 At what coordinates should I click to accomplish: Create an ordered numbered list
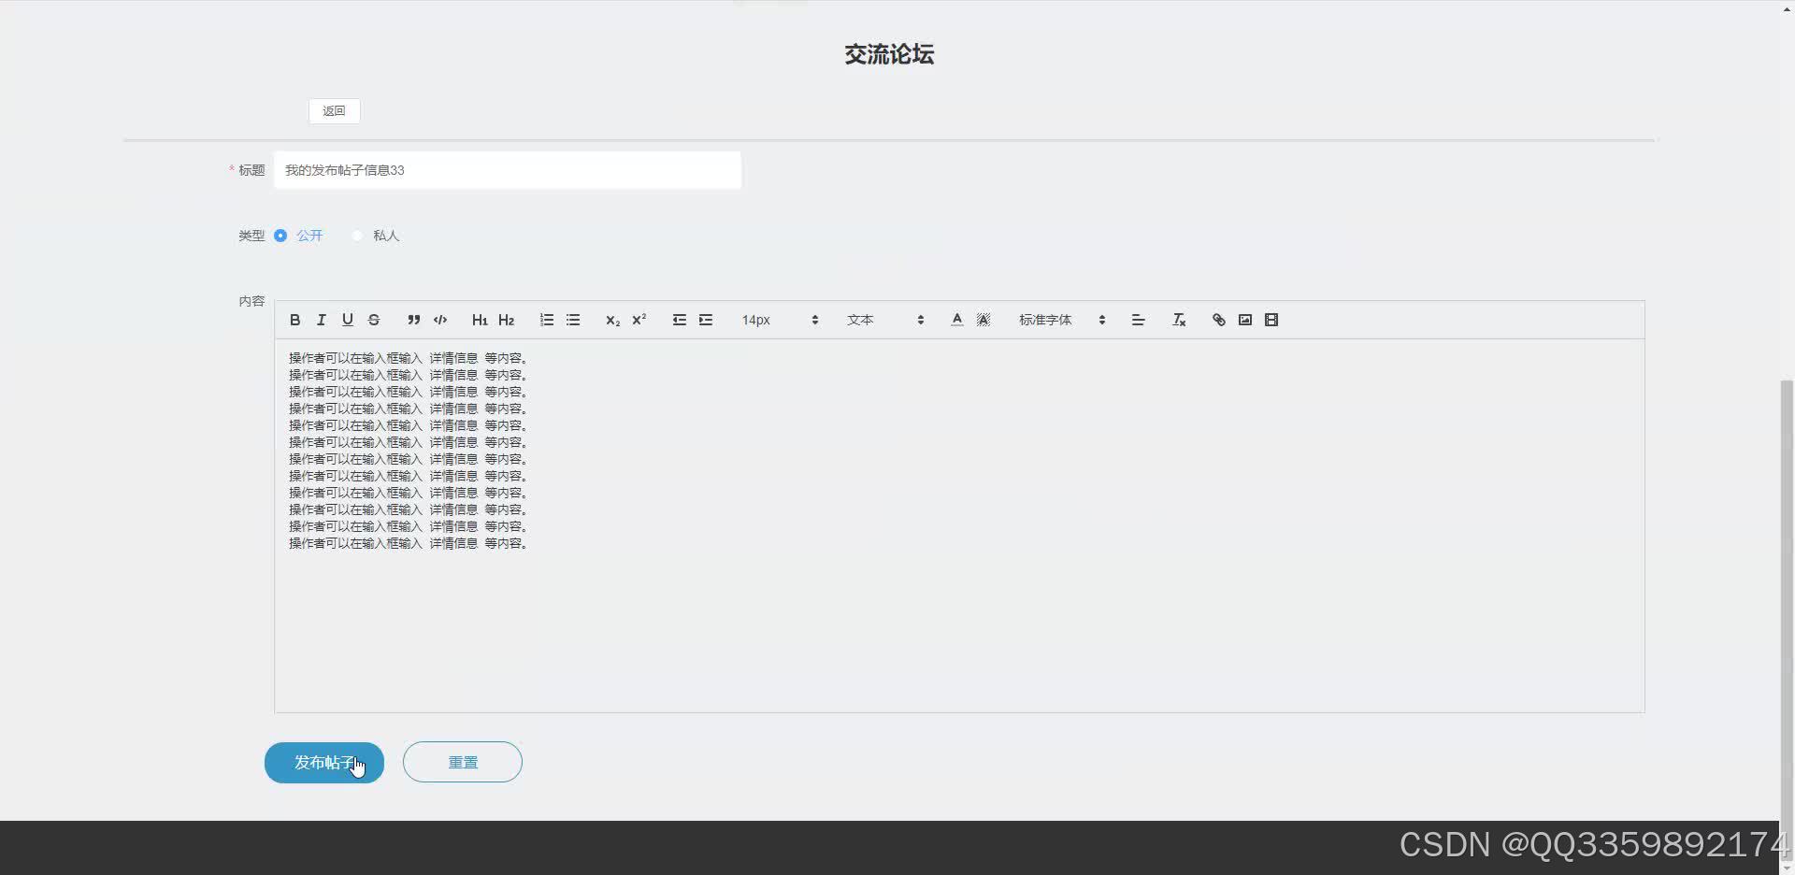click(x=547, y=320)
